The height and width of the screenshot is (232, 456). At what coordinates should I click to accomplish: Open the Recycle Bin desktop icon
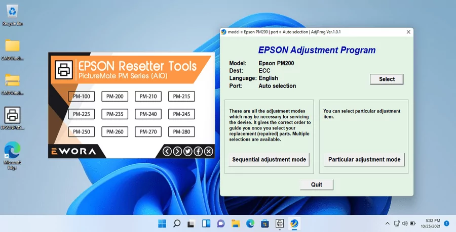[x=12, y=15]
